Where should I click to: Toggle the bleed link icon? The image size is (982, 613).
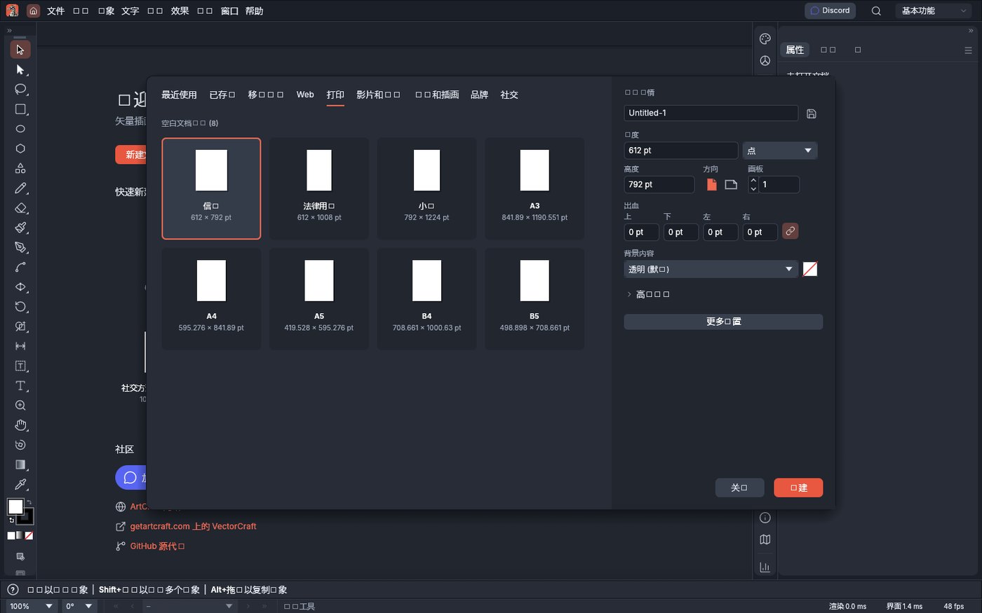790,231
